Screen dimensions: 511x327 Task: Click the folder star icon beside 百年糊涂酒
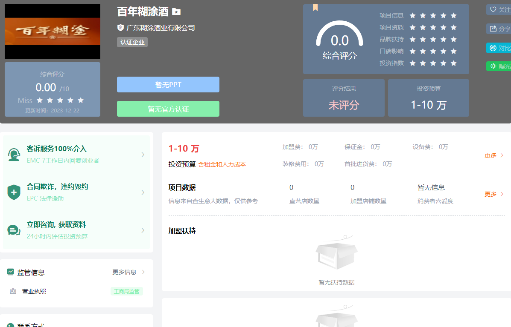pos(176,12)
